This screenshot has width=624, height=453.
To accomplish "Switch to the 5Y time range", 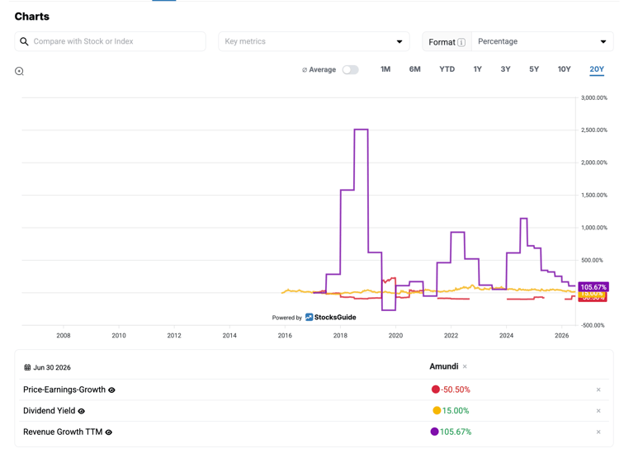I will click(x=534, y=69).
